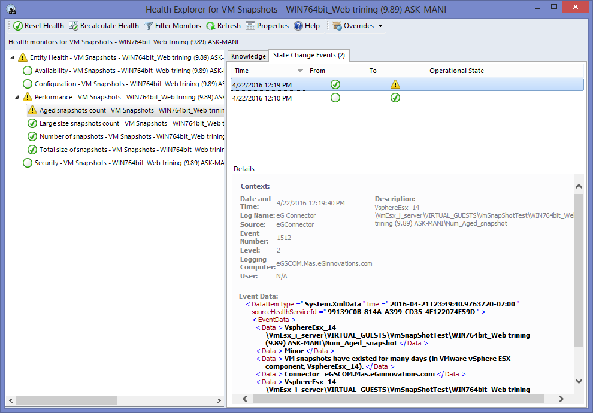The image size is (593, 413).
Task: Click the To warning icon in the 12:19 PM row
Action: click(x=395, y=84)
